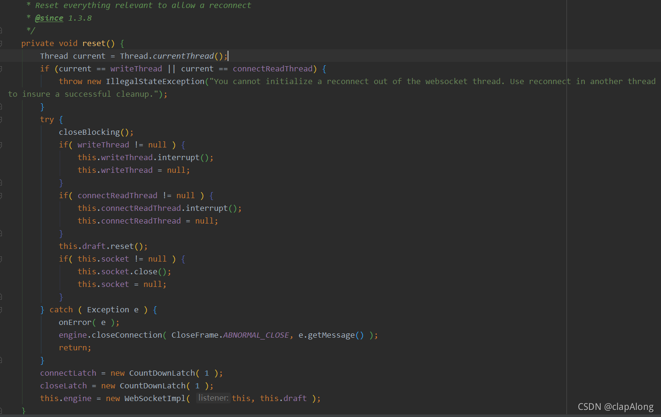Click CountDownLatch on the connectLatch line
This screenshot has width=661, height=417.
click(162, 373)
